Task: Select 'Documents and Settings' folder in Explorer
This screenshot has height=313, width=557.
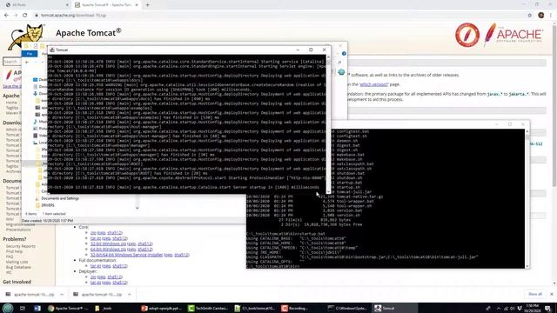Action: pos(60,198)
